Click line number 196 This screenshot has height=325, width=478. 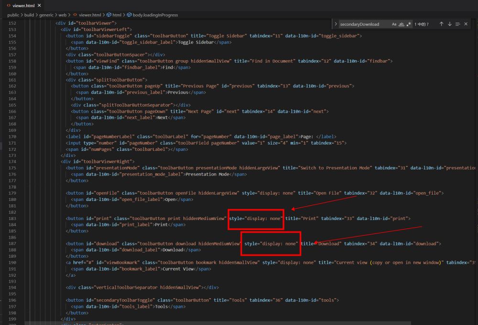coord(12,300)
